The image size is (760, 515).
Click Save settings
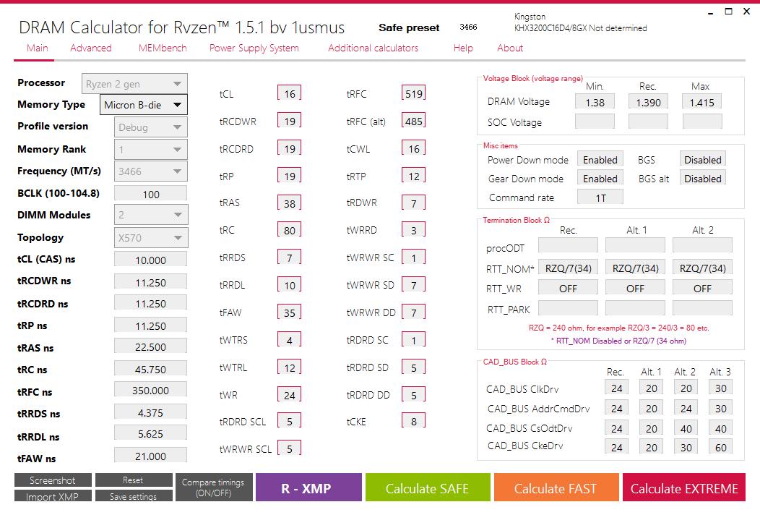(133, 496)
